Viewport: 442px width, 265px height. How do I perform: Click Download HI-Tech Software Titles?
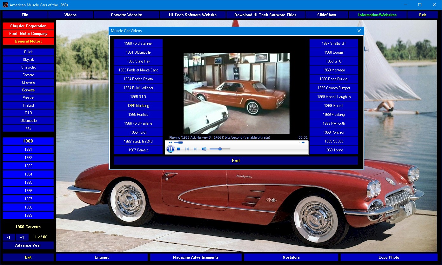[265, 15]
